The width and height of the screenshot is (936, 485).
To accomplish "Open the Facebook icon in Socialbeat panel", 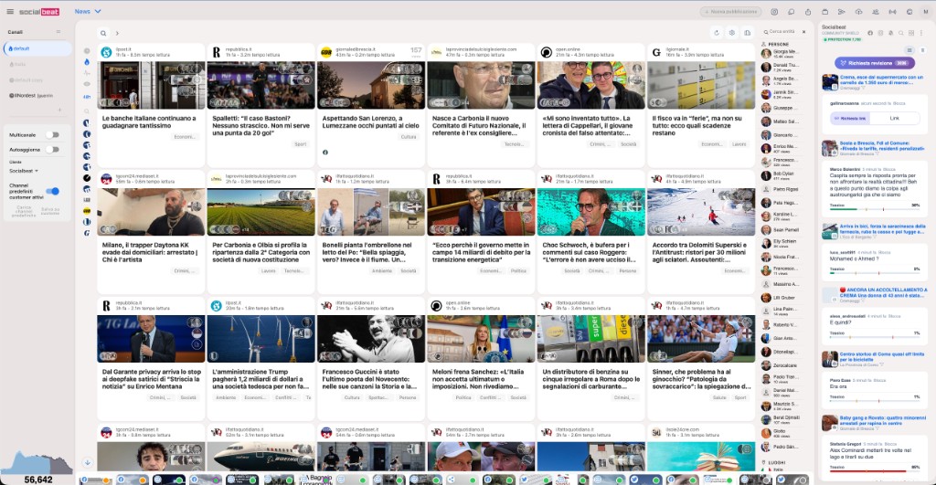I will click(x=870, y=33).
